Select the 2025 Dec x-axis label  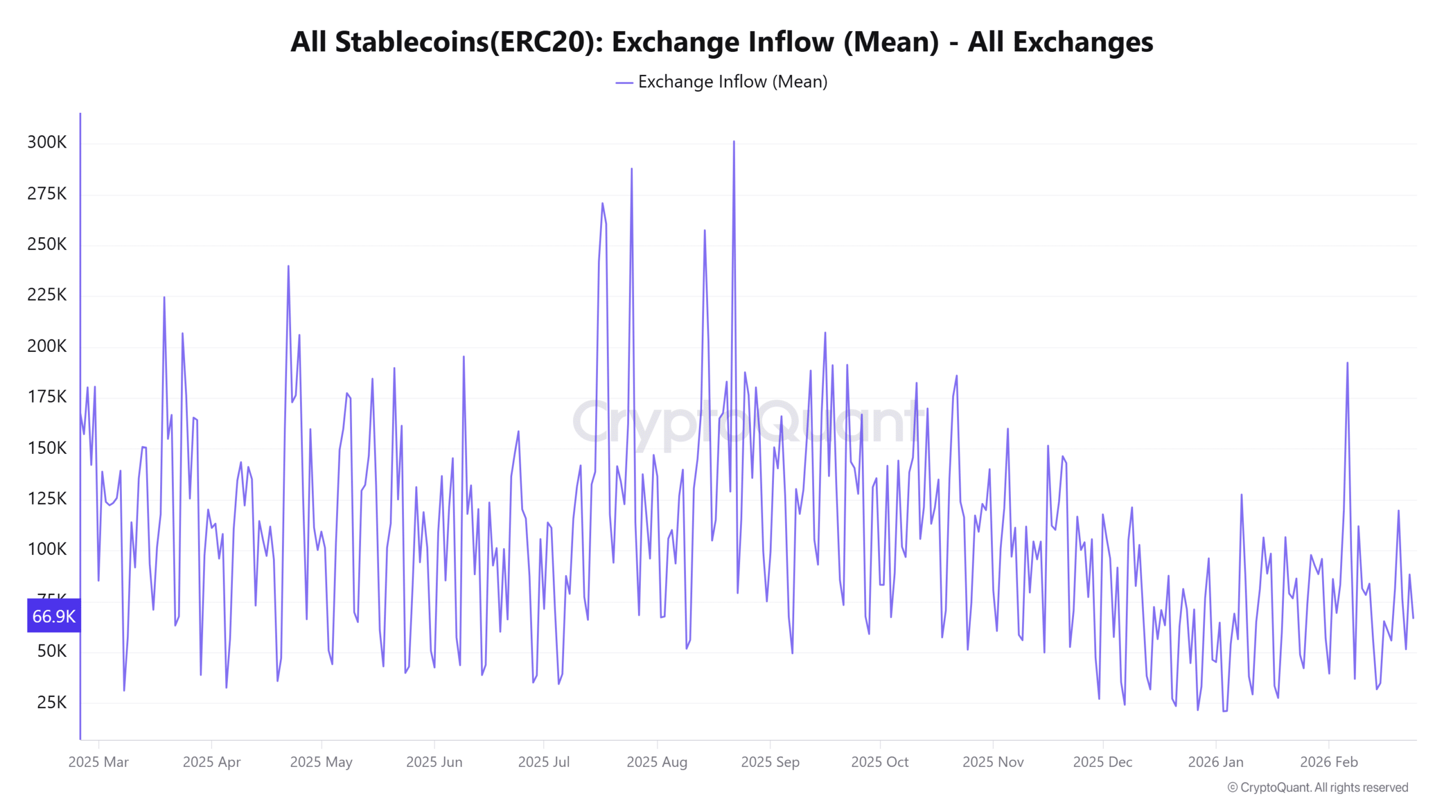[x=1102, y=762]
